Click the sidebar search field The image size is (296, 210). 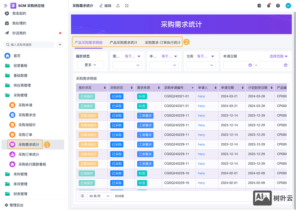tap(29, 45)
